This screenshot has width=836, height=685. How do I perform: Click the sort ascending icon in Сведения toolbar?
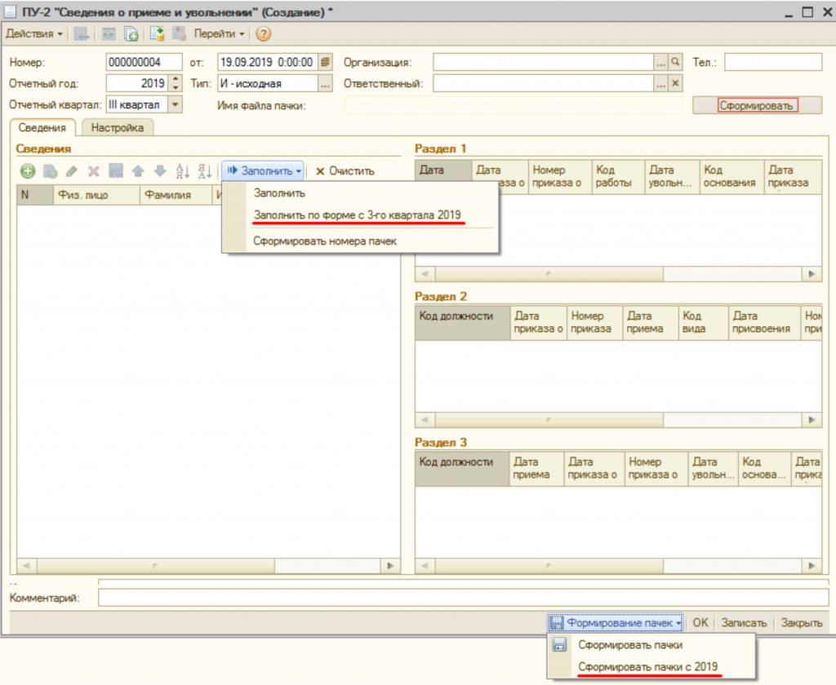183,171
